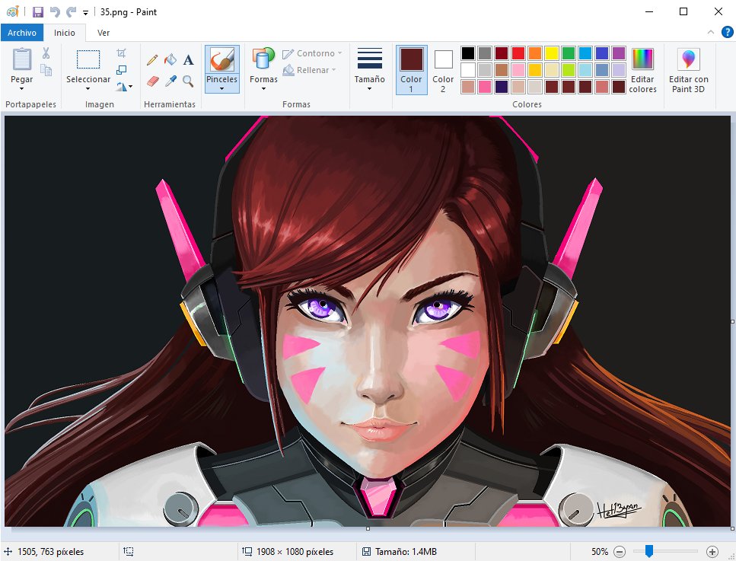Screen dimensions: 736x561
Task: Click the Pinceles brush icon
Action: pyautogui.click(x=222, y=59)
